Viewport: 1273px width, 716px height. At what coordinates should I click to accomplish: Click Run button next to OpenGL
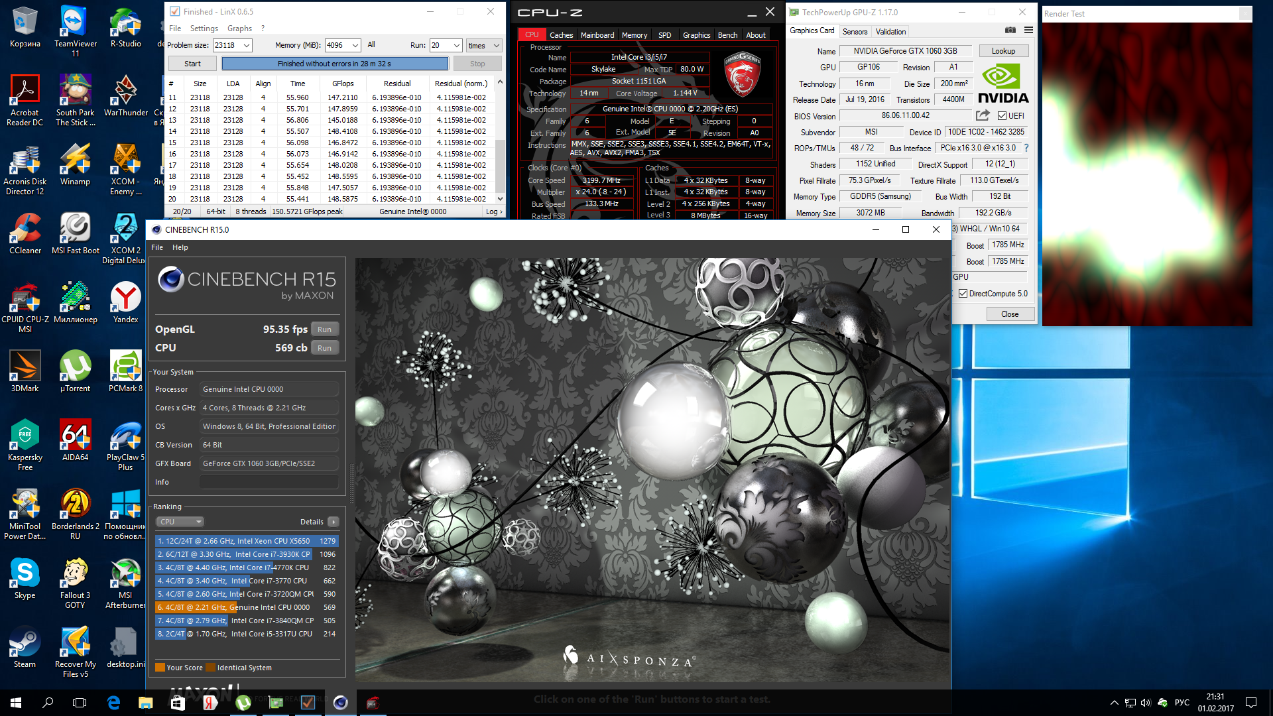point(324,329)
